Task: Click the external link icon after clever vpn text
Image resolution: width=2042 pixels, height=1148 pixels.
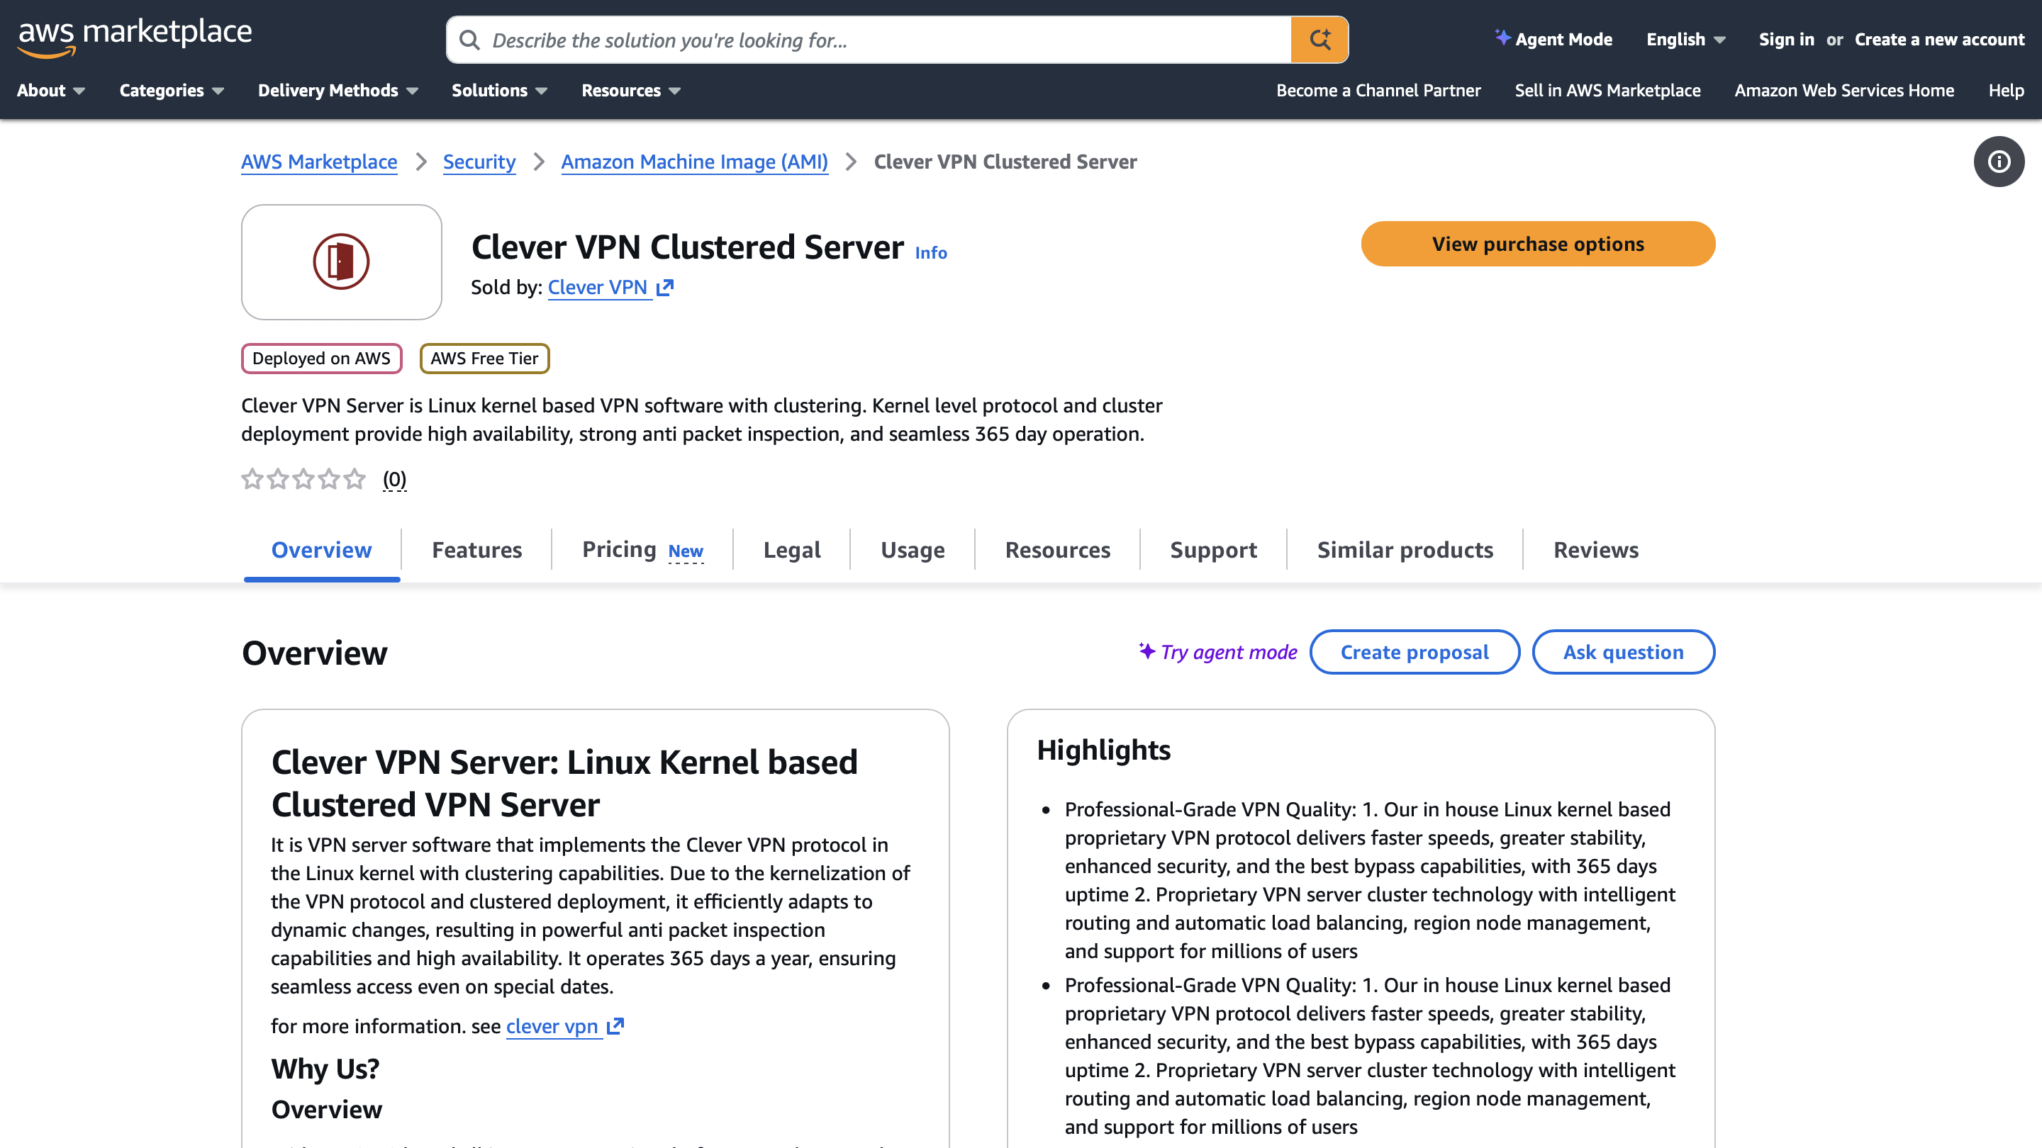Action: pyautogui.click(x=615, y=1027)
